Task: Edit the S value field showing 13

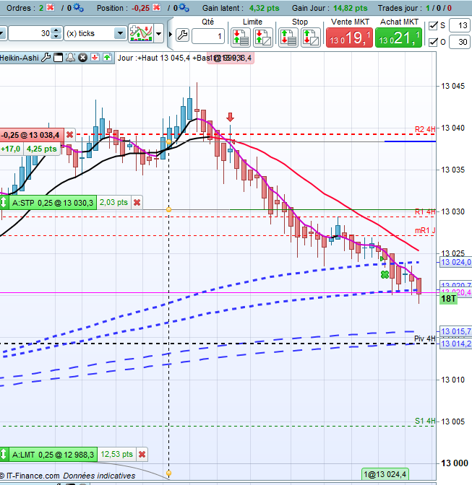Action: tap(460, 25)
